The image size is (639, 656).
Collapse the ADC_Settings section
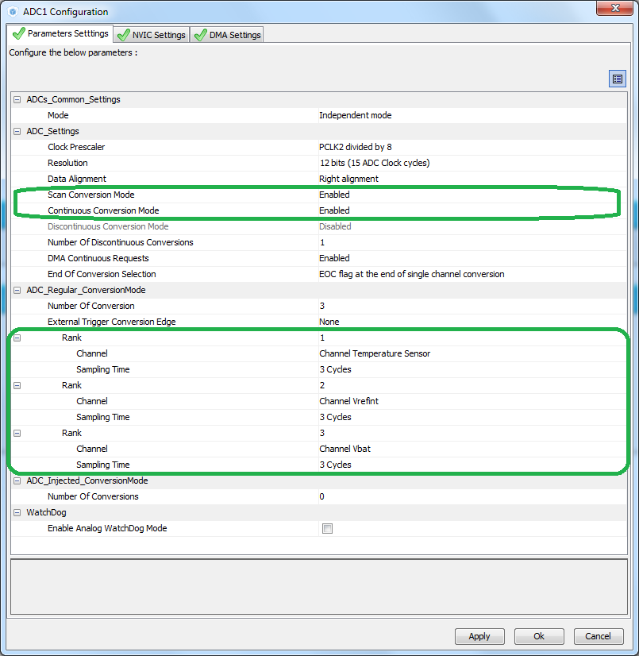[17, 131]
